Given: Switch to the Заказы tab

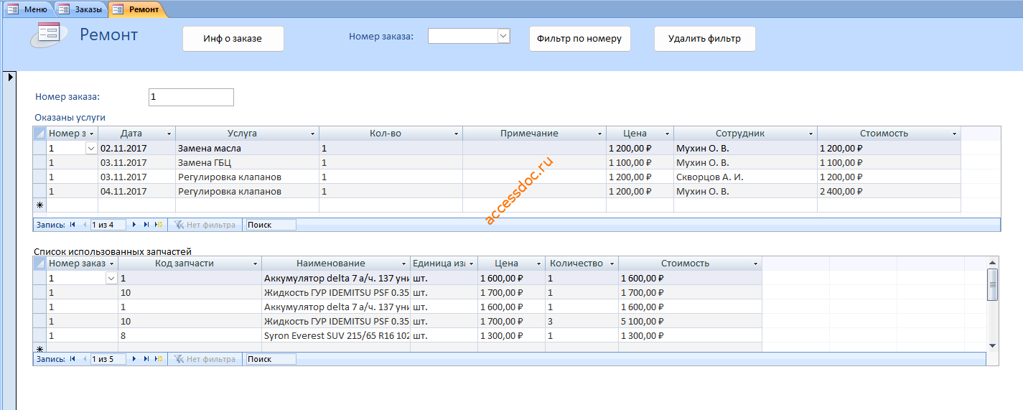Looking at the screenshot, I should pos(80,9).
